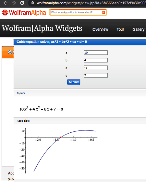Image resolution: width=146 pixels, height=182 pixels.
Task: Click the equation 10x³+4x²−8x+7=0
Action: (x=41, y=109)
